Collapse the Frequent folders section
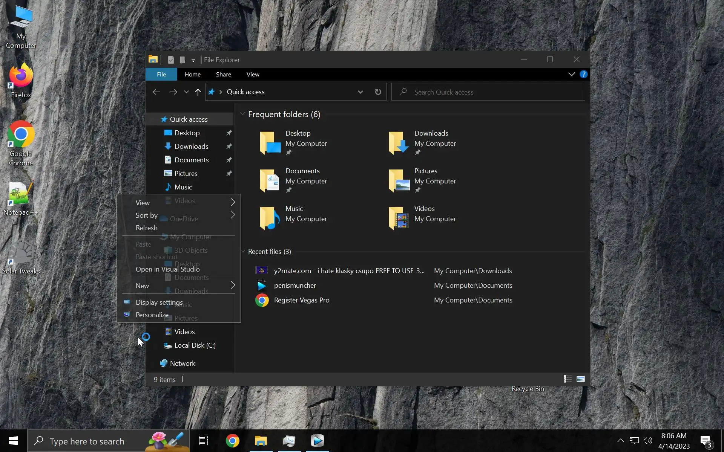724x452 pixels. coord(243,114)
